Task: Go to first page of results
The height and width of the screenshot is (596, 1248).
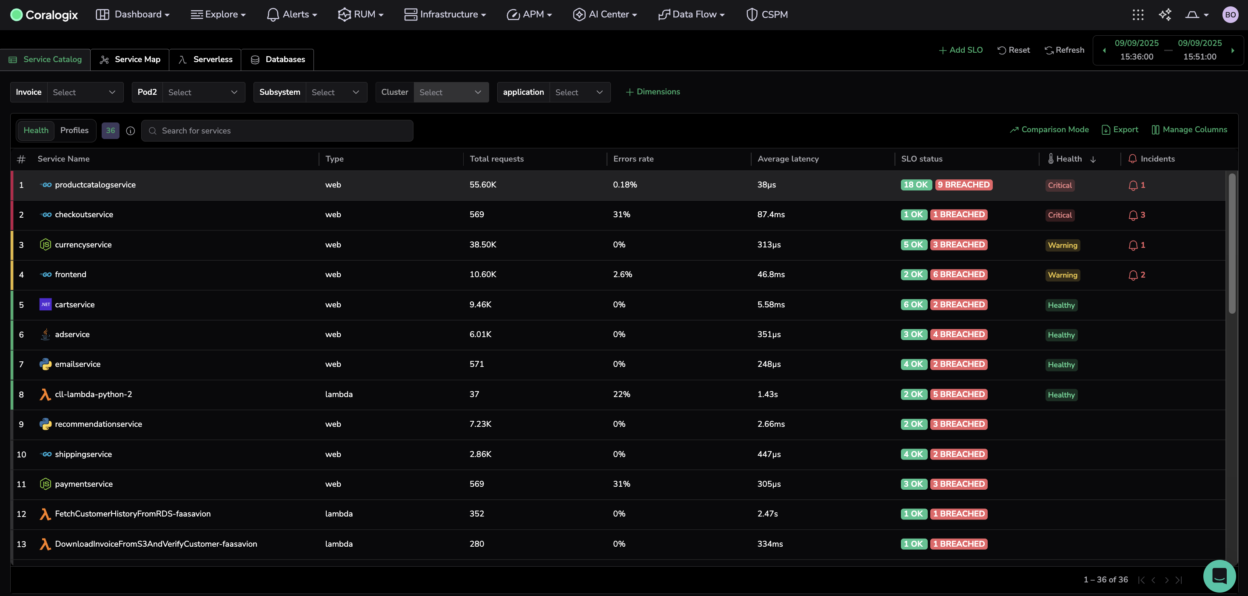Action: [1141, 580]
